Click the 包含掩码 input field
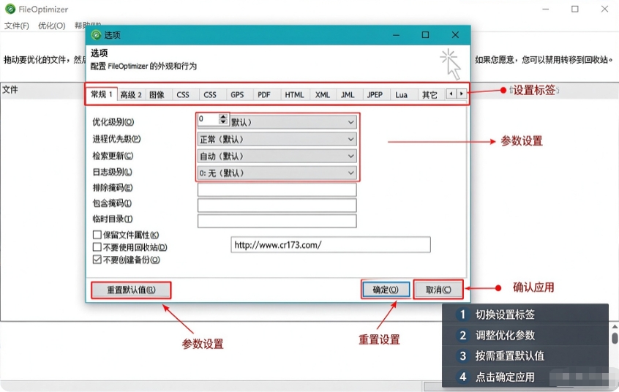The image size is (619, 392). point(277,206)
